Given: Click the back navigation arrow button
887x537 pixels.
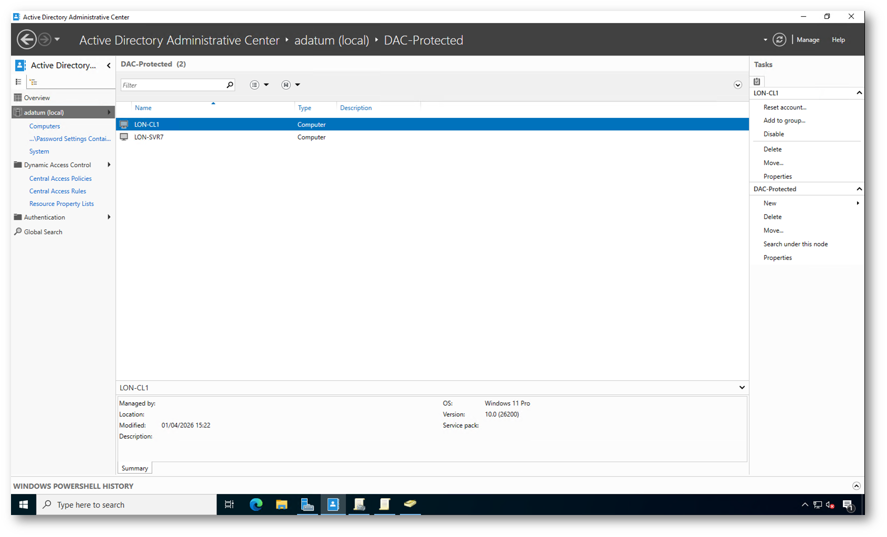Looking at the screenshot, I should (26, 39).
